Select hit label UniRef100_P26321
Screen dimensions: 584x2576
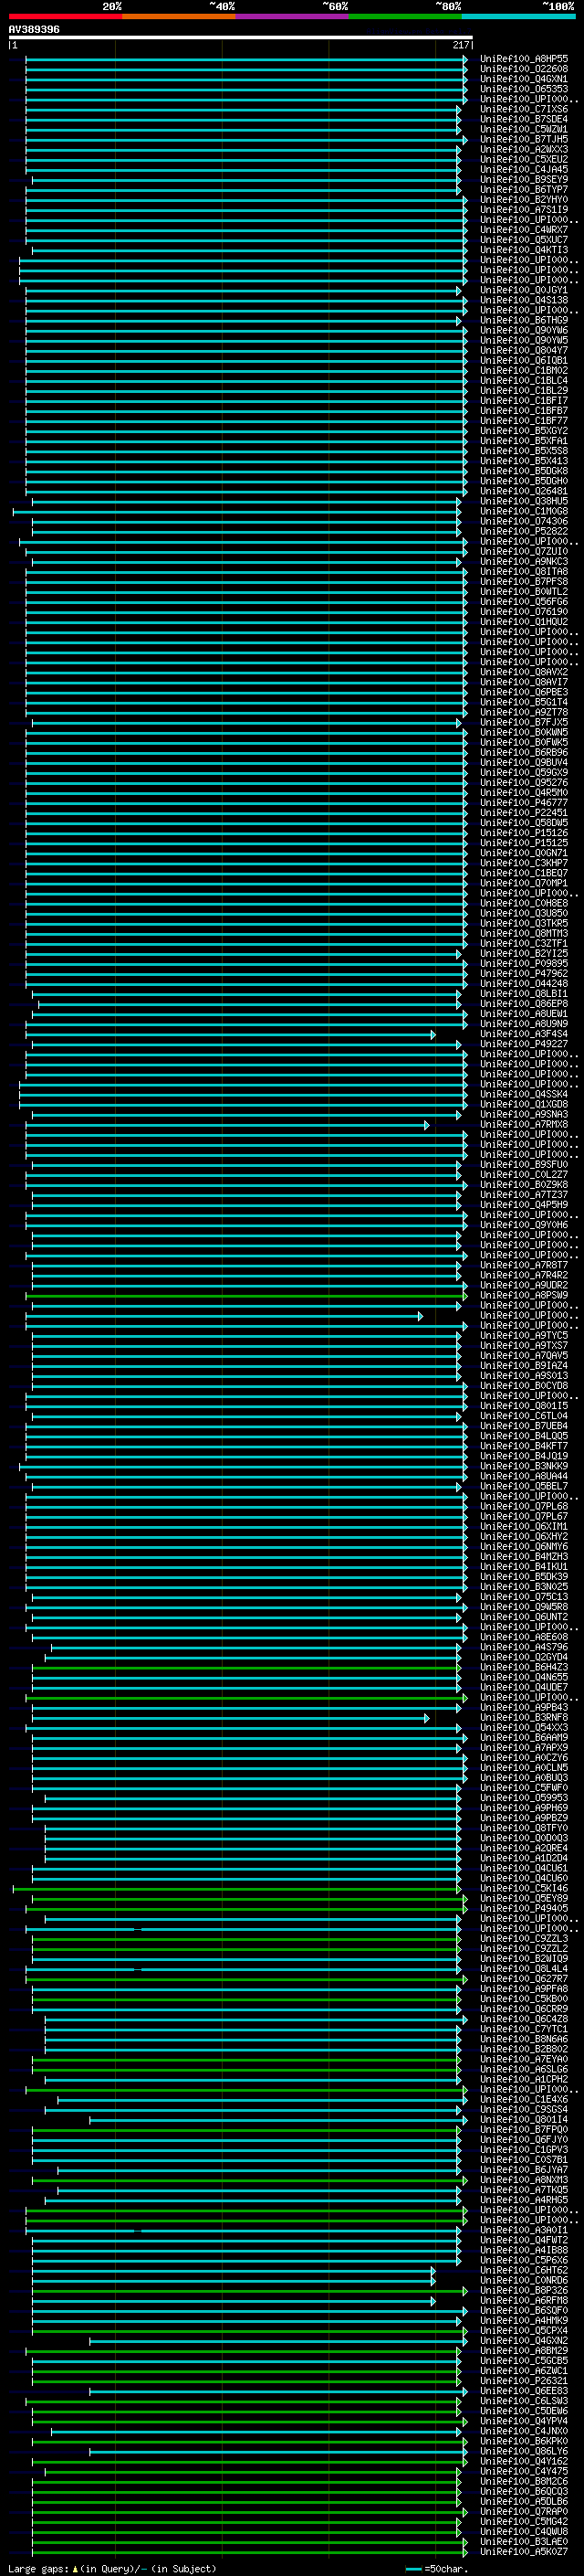click(x=524, y=2381)
